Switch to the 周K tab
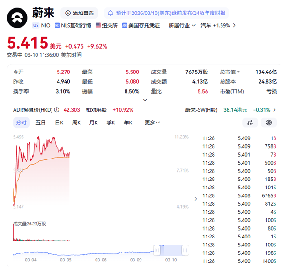 click(76, 123)
